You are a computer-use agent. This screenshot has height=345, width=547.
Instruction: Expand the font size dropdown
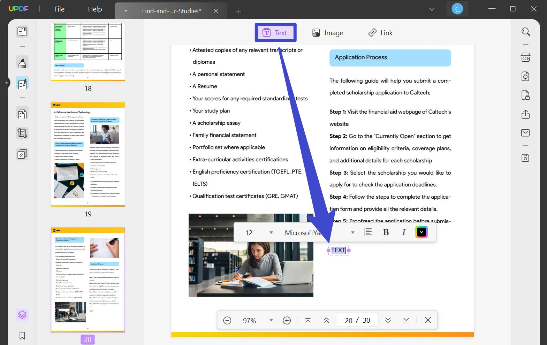click(x=271, y=232)
